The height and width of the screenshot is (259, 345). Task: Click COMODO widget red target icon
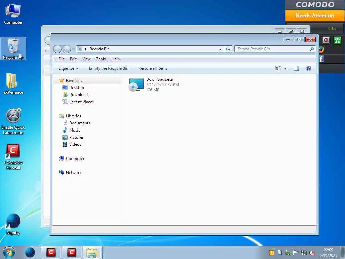(x=326, y=40)
